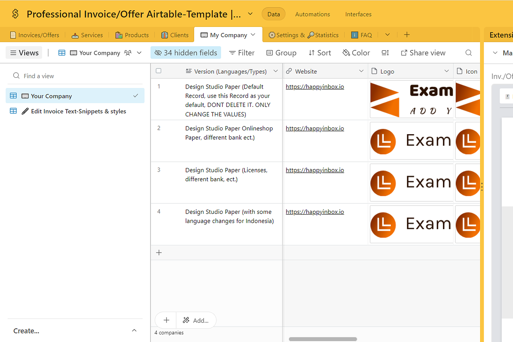Open the Color options
513x342 pixels.
pyautogui.click(x=356, y=53)
